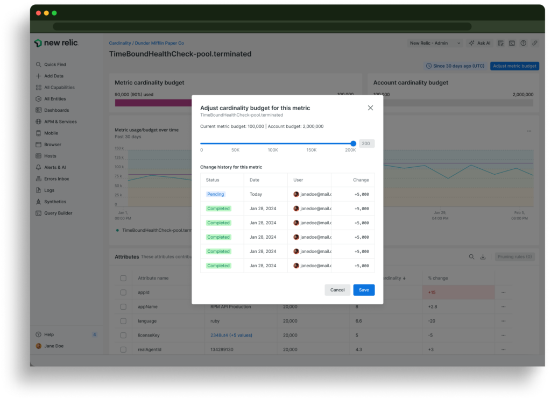
Task: Sort by the cardinality column arrow
Action: tap(404, 278)
